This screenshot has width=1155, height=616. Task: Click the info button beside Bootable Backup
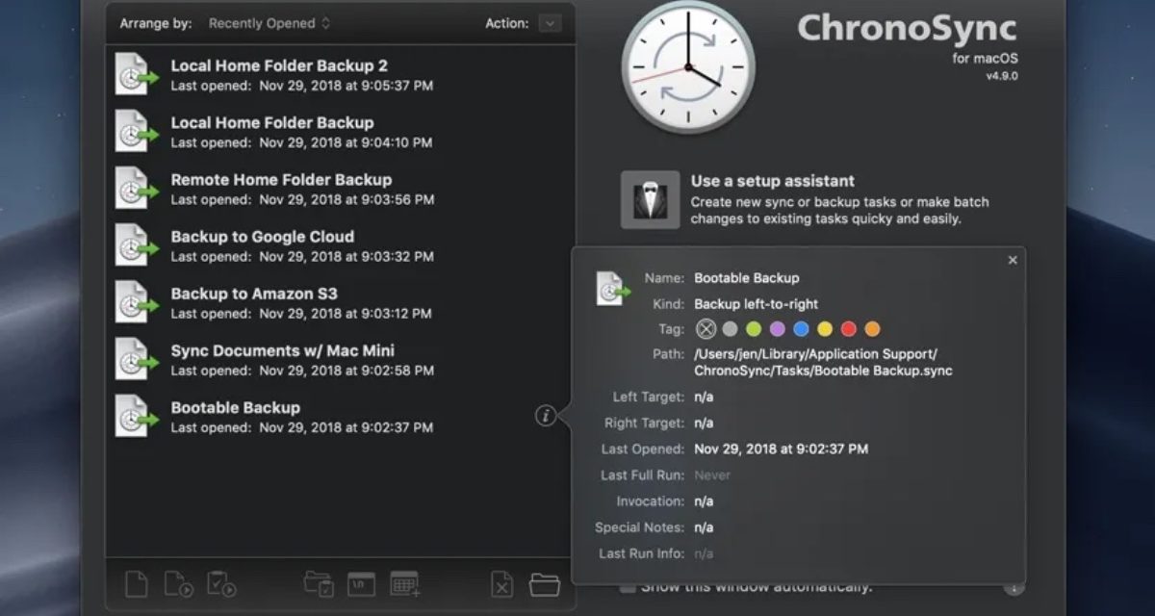(x=546, y=416)
